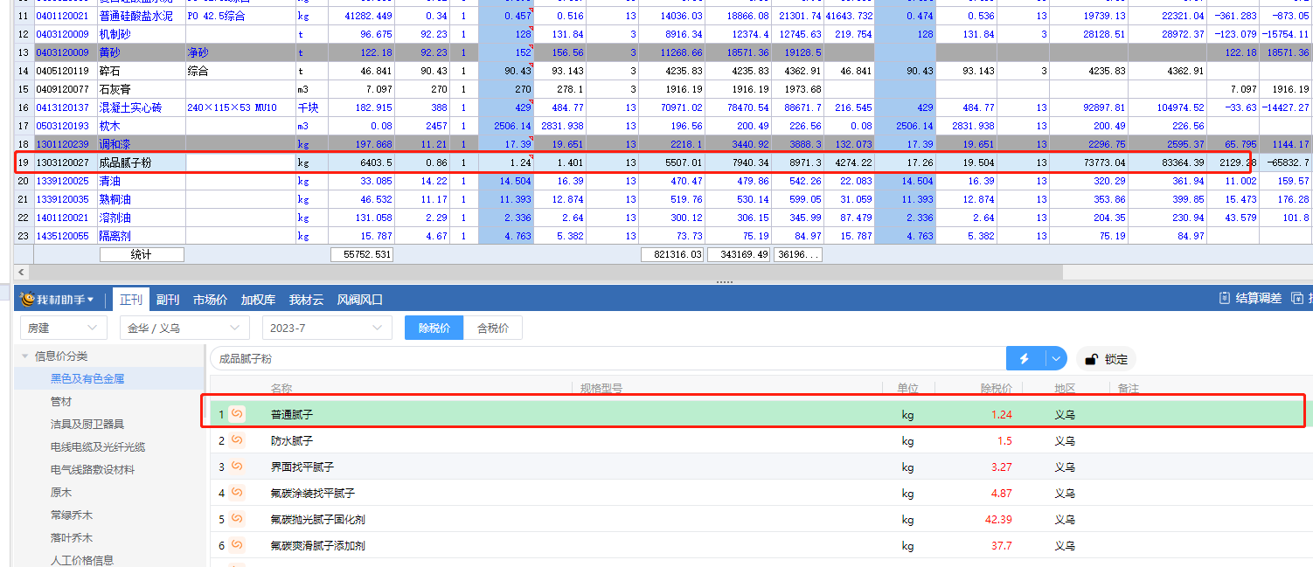Viewport: 1313px width, 567px height.
Task: Click the 55752.531 total quantity cell
Action: point(361,254)
